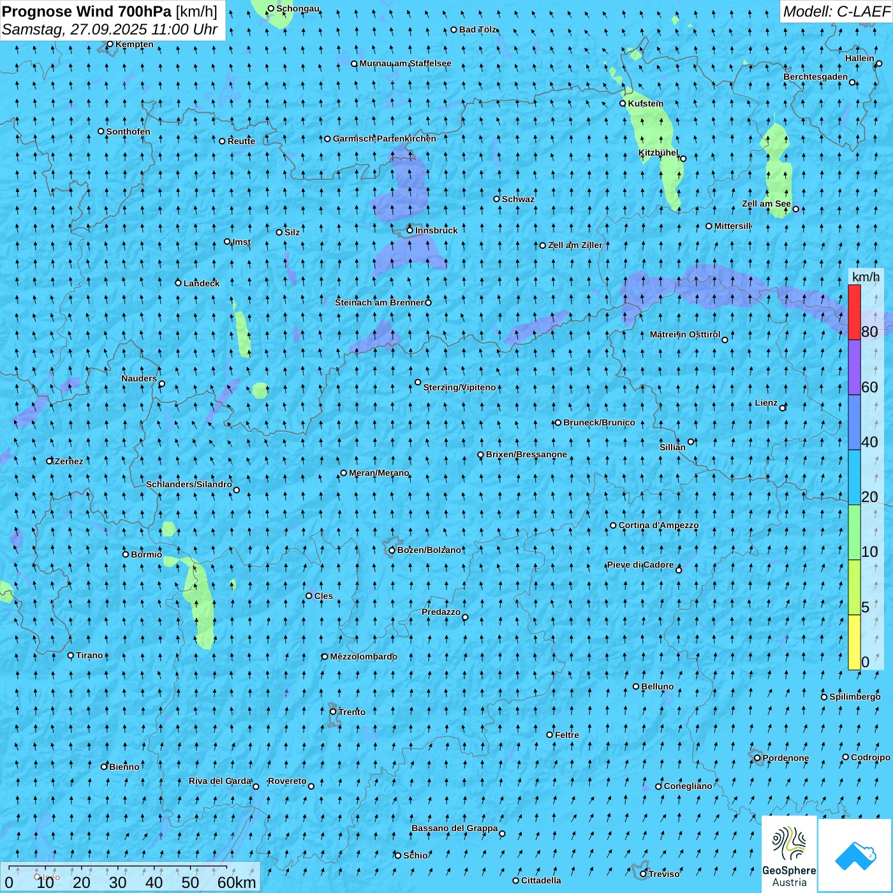Screen dimensions: 893x893
Task: Click the purple 60 km/h legend color
Action: [854, 367]
